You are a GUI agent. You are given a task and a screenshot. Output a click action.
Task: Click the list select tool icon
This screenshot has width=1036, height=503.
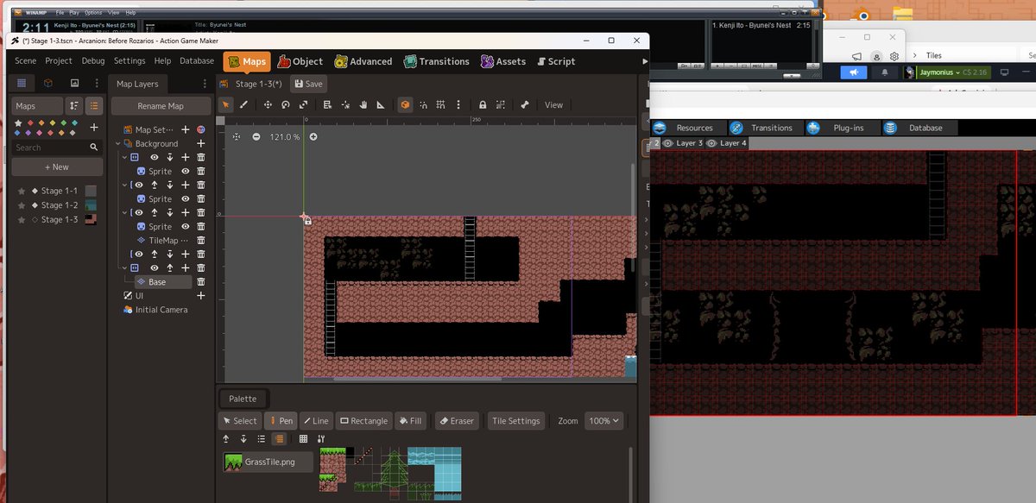327,104
